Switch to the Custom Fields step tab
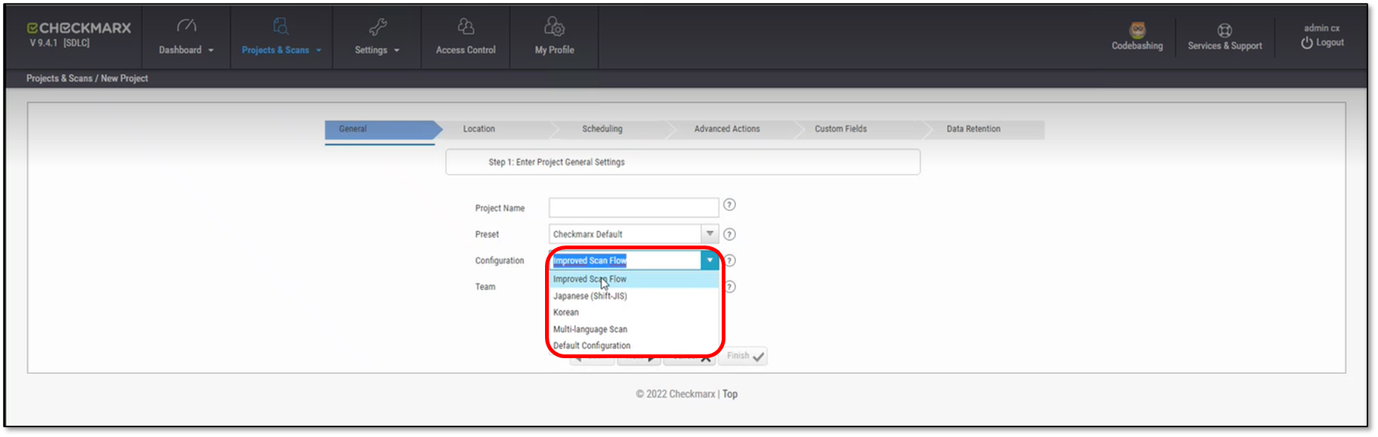1378x437 pixels. pos(857,129)
